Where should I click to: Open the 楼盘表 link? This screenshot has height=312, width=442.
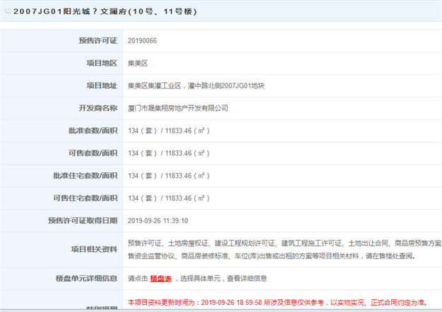click(161, 279)
